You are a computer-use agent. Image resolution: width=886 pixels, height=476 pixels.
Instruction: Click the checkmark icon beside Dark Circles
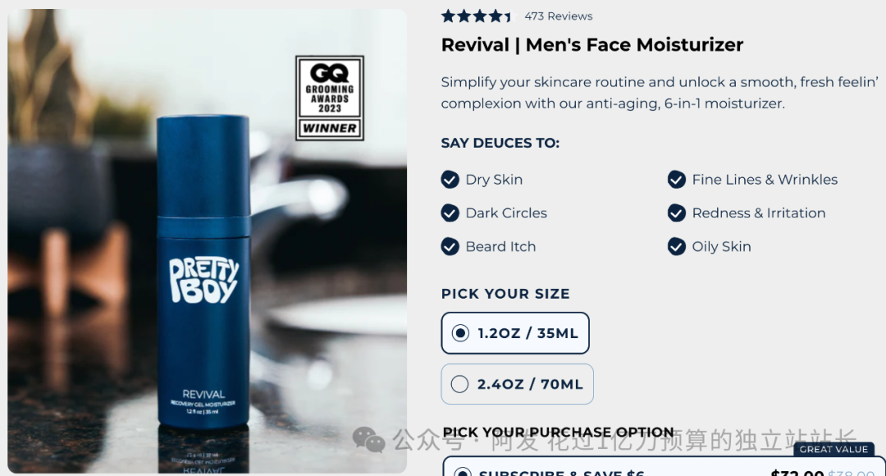[450, 213]
